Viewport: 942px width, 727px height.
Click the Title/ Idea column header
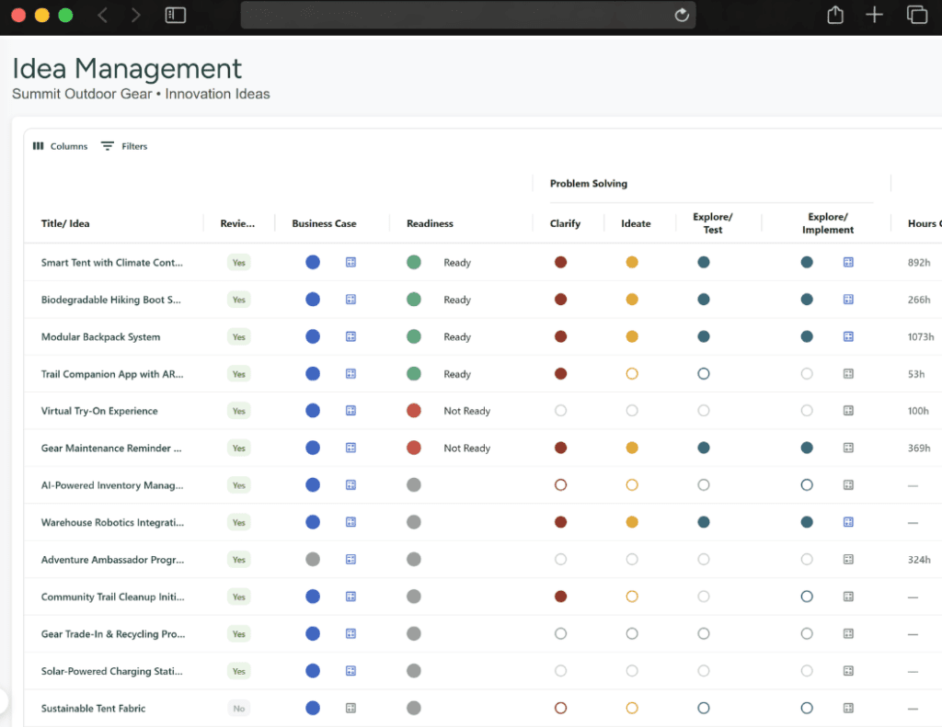[x=65, y=223]
